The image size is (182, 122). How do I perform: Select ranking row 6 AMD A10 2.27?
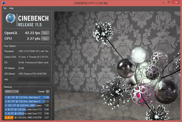coord(27,117)
